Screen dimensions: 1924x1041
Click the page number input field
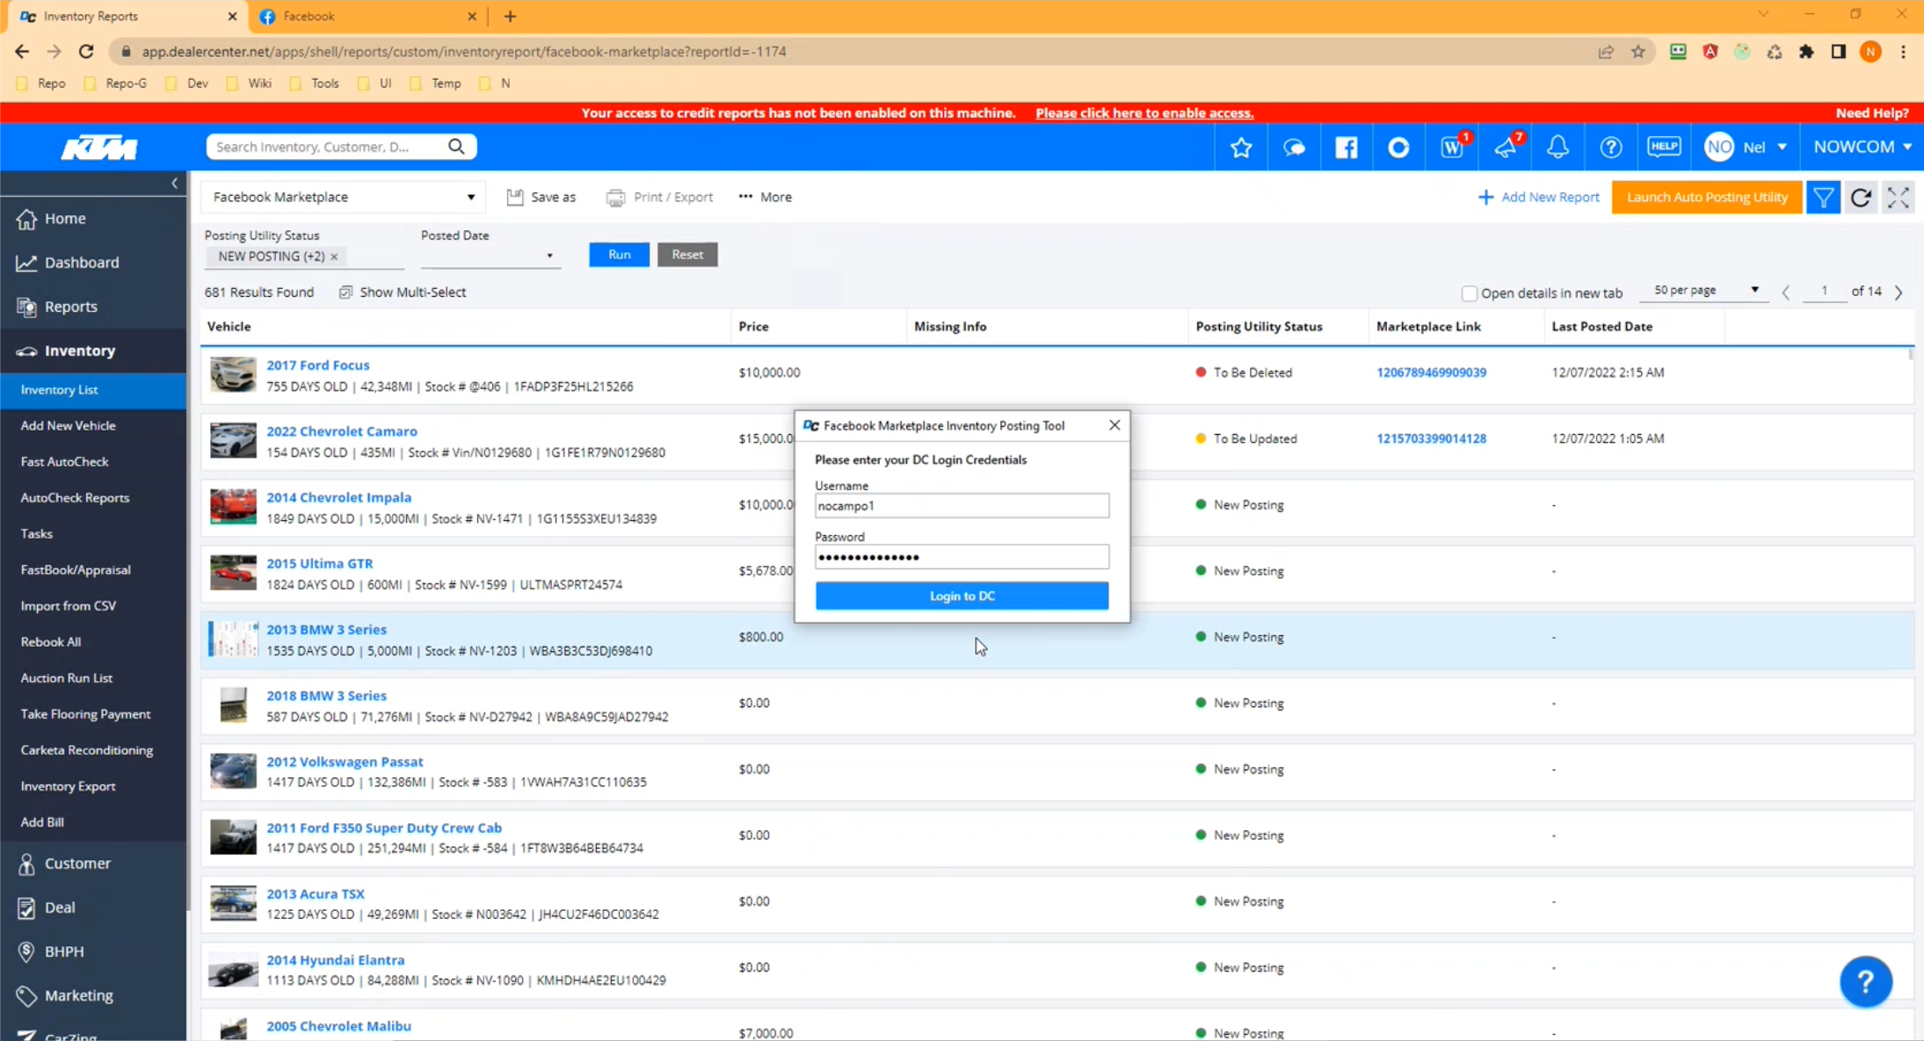tap(1824, 291)
